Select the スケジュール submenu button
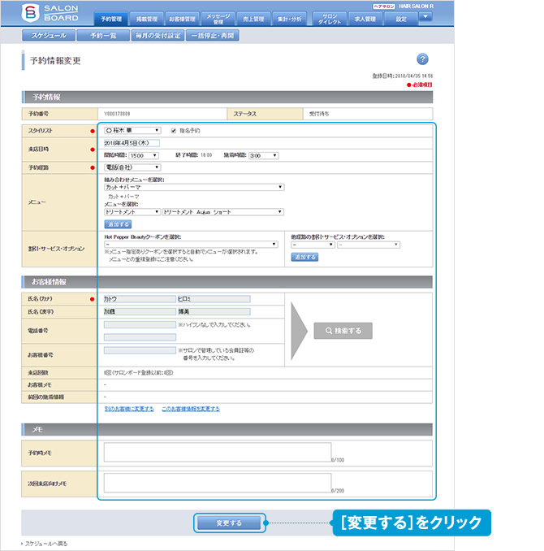 tap(49, 36)
